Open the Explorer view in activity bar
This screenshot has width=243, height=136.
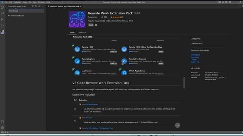[x=2, y=7]
